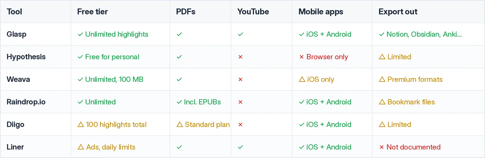
Task: Click the red X in Hypothesis YouTube cell
Action: [240, 57]
